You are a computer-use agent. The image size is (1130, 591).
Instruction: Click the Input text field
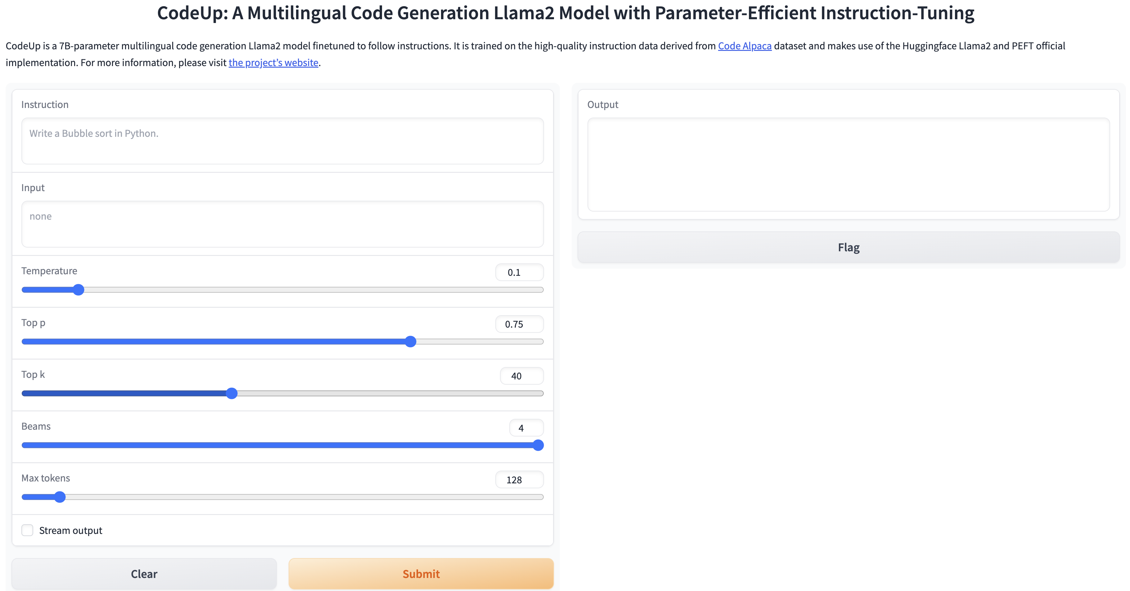(x=282, y=224)
